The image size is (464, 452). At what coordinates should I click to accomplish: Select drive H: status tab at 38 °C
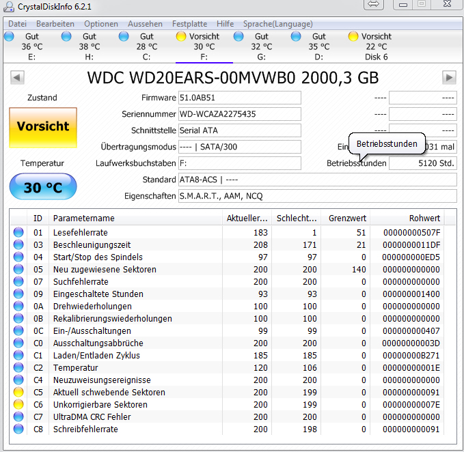click(x=90, y=46)
